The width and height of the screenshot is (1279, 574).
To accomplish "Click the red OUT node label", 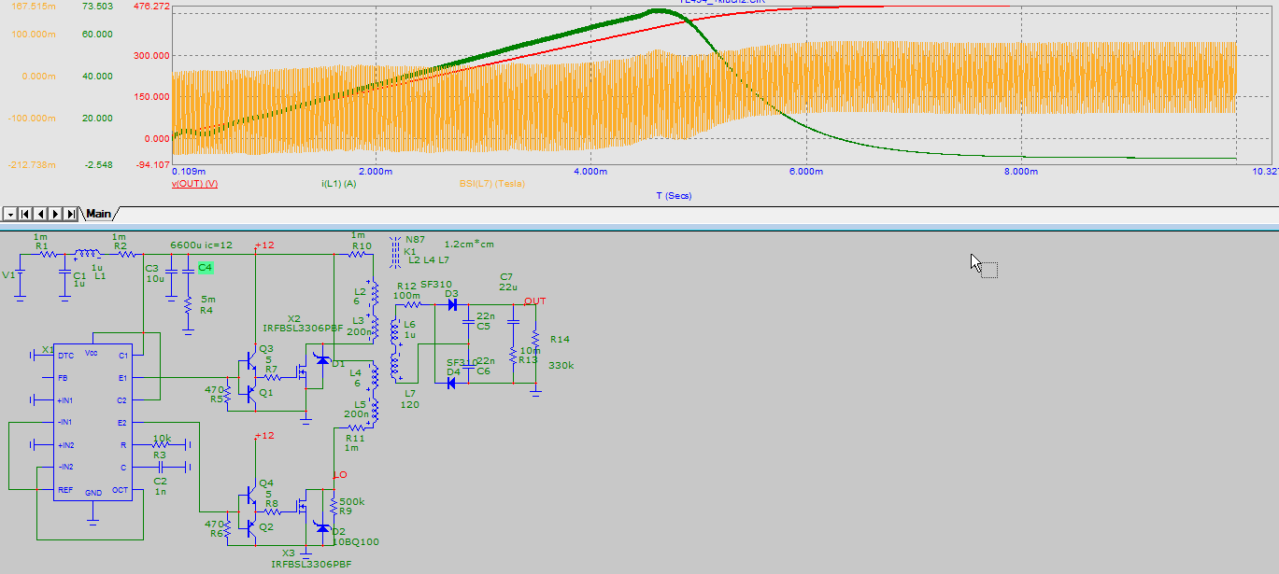I will pos(534,301).
